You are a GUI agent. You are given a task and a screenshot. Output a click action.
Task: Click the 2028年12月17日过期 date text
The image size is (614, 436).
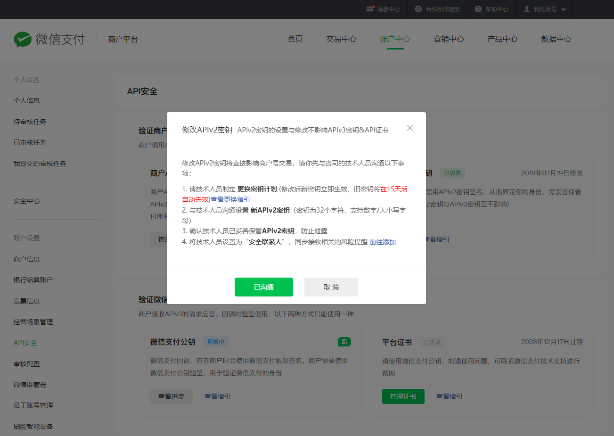coord(552,342)
